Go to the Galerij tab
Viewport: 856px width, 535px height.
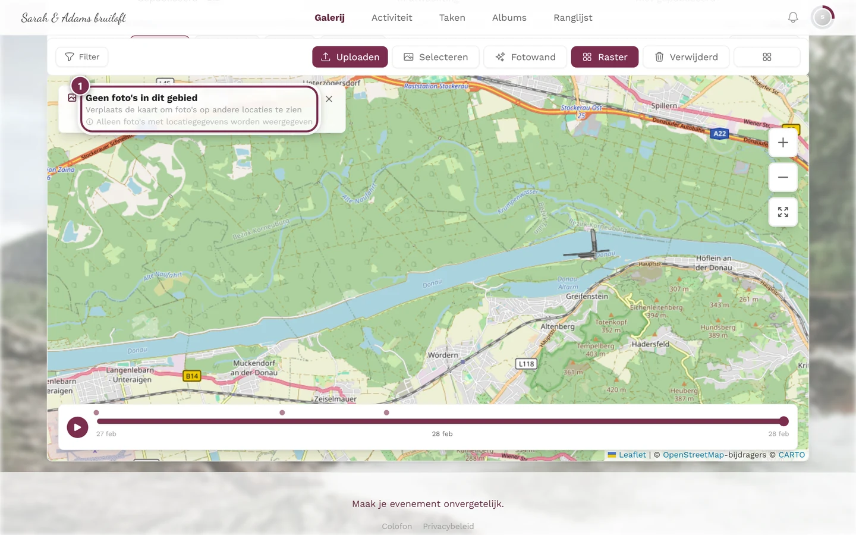click(x=329, y=18)
